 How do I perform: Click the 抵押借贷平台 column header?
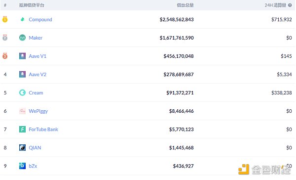32,5
